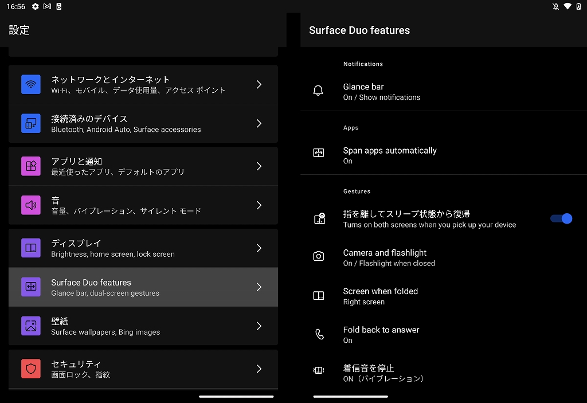This screenshot has height=403, width=587.
Task: Tap On / Flashlight when closed text
Action: (389, 263)
